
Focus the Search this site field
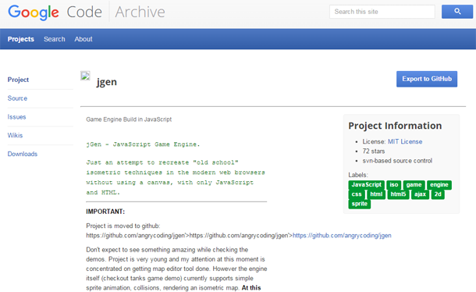382,12
